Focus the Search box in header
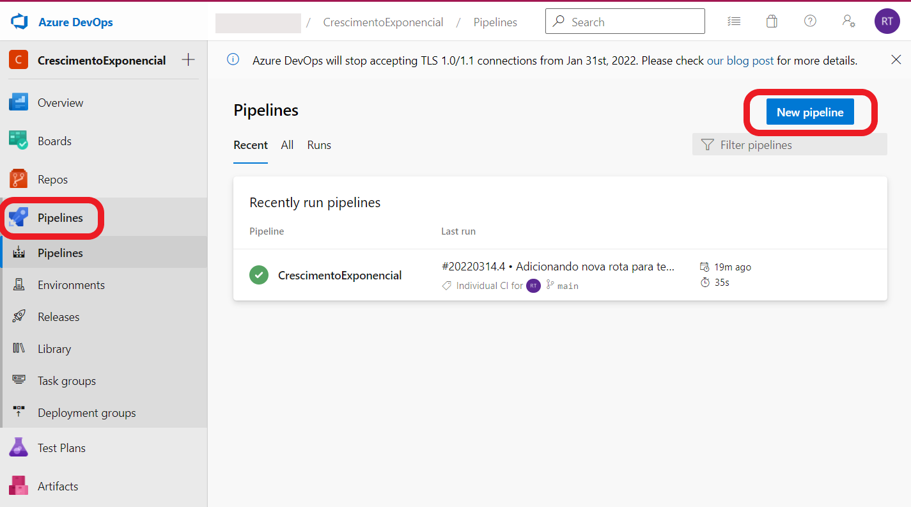 pyautogui.click(x=625, y=21)
